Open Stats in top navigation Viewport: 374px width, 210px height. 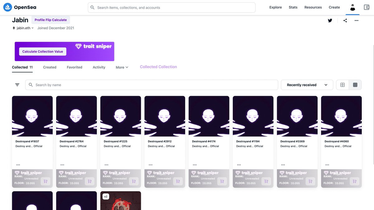(x=293, y=7)
